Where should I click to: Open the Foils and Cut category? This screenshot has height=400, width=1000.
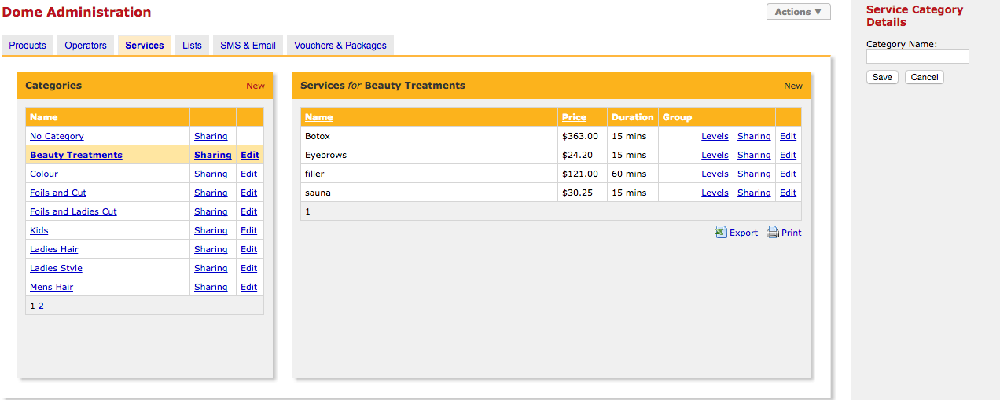point(58,193)
